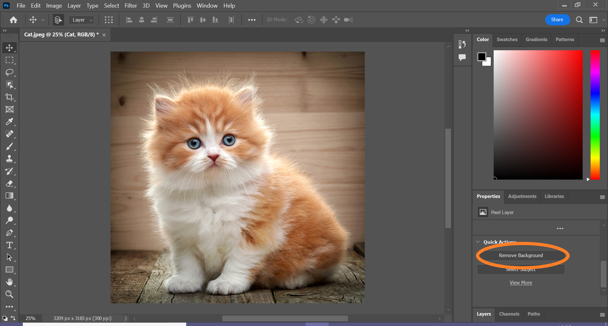Viewport: 608px width, 326px height.
Task: Open the History panel icon
Action: (462, 45)
